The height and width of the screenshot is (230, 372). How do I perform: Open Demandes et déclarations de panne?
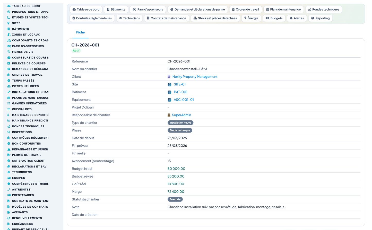point(198,10)
